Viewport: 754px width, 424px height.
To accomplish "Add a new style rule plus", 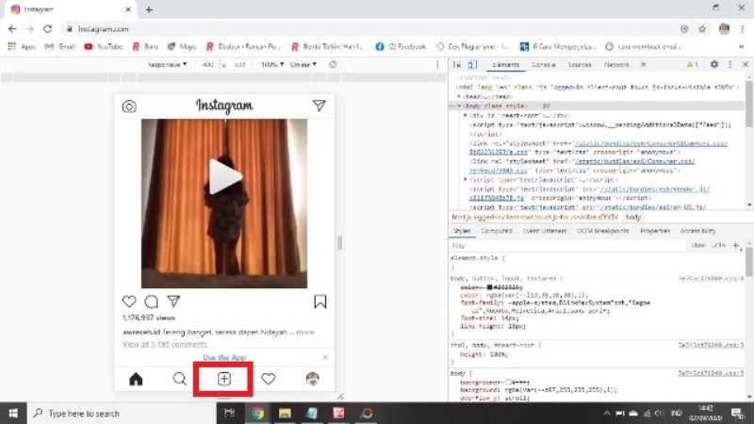I will pyautogui.click(x=736, y=245).
